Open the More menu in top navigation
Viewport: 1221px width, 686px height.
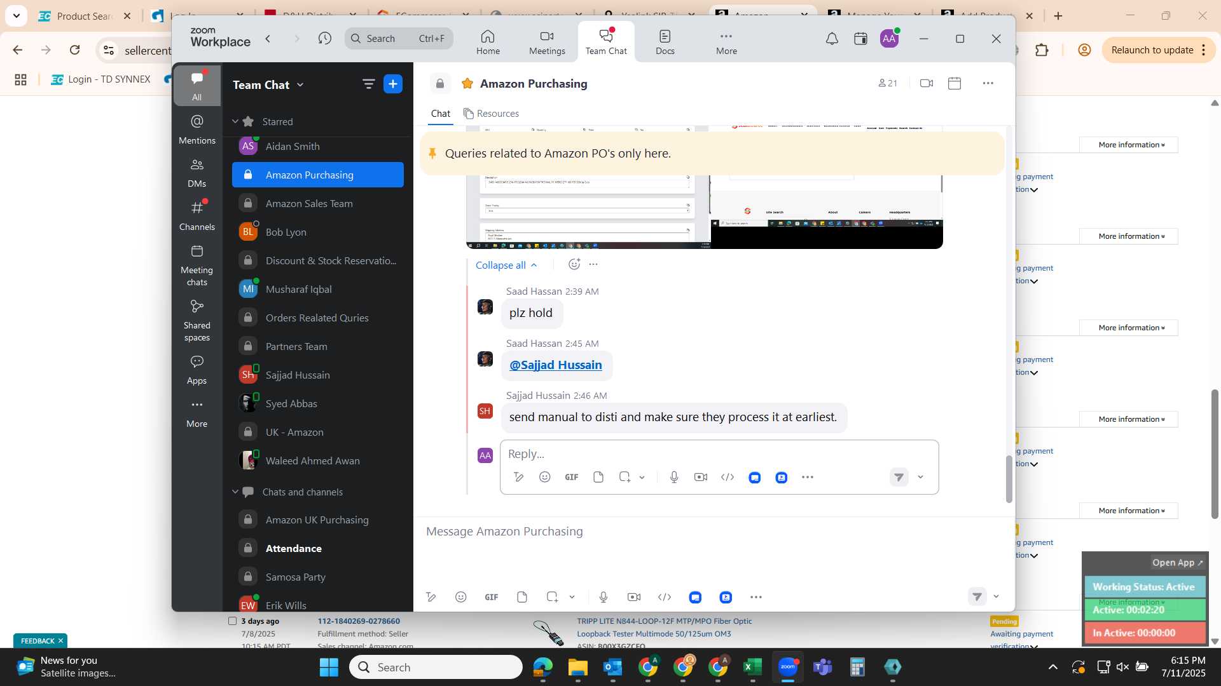tap(726, 42)
